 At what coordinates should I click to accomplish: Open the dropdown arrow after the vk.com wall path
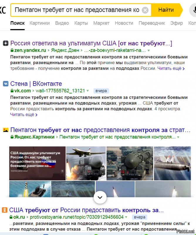[88, 91]
